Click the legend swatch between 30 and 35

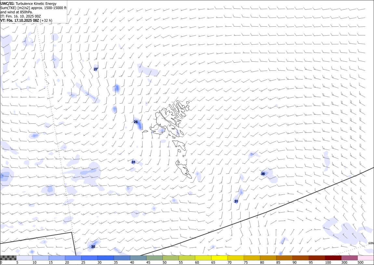tap(106, 258)
